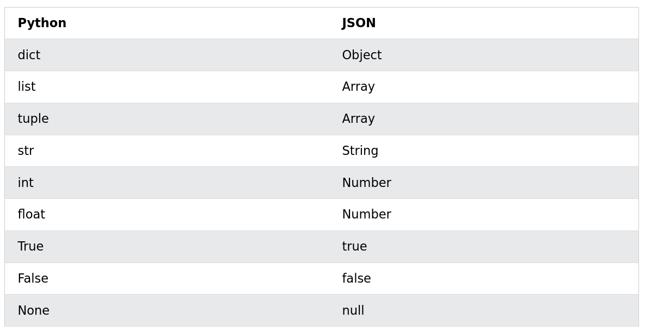Click the list cell
Image resolution: width=645 pixels, height=331 pixels.
[27, 87]
